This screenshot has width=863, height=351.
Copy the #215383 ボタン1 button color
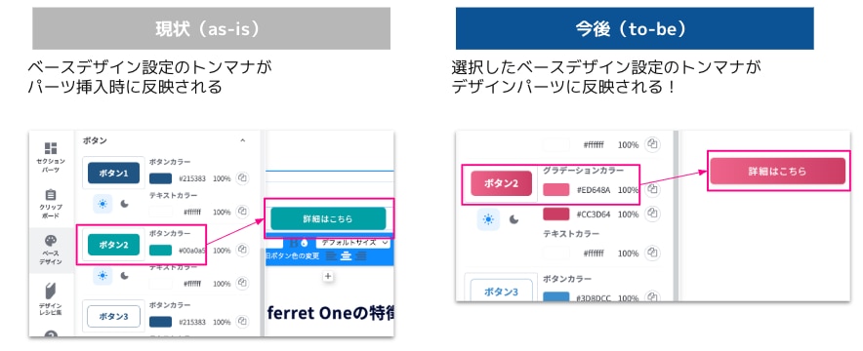(x=243, y=178)
